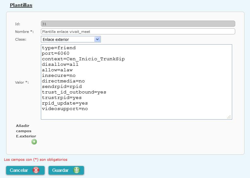
Task: Click the Guardar button text
Action: (x=60, y=170)
